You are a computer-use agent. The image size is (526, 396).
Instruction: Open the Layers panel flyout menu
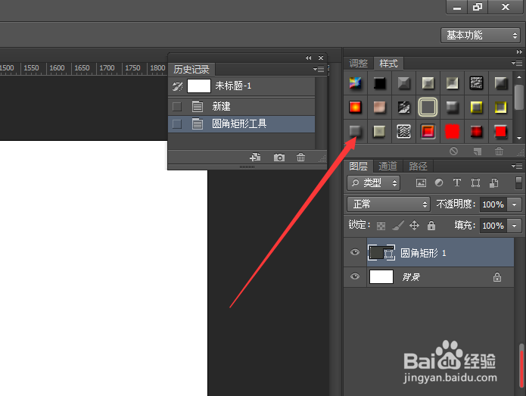(x=517, y=166)
